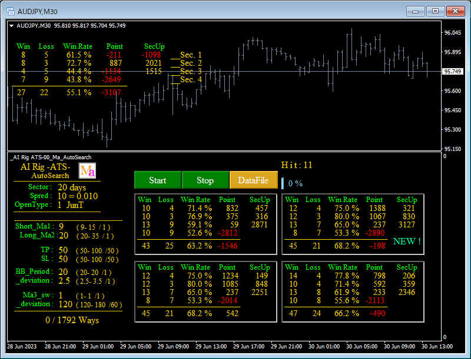Select the Sec. 1 label
The image size is (471, 359).
coord(191,55)
